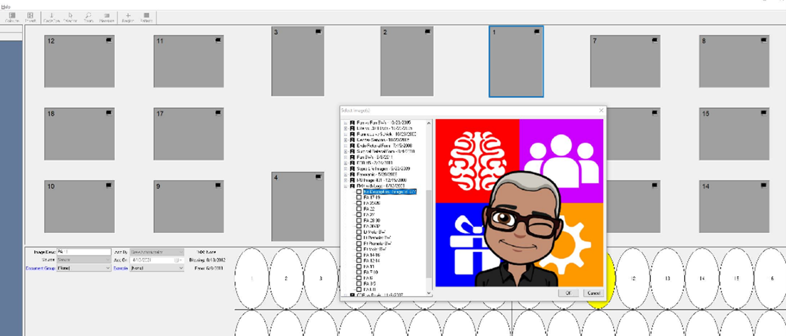Image resolution: width=786 pixels, height=336 pixels.
Task: Enable the FA 28-30 checkbox
Action: point(359,220)
